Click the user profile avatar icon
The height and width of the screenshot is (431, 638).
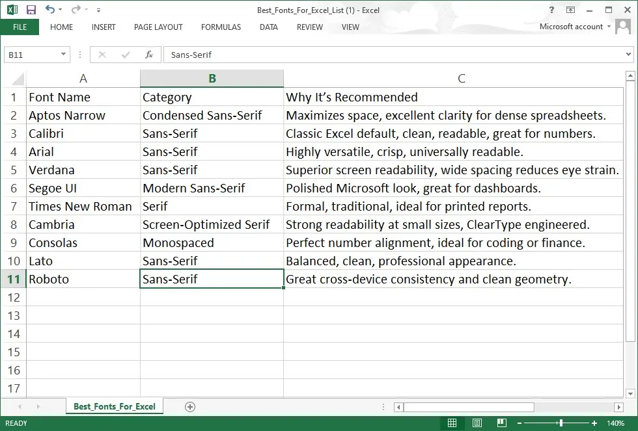[623, 27]
